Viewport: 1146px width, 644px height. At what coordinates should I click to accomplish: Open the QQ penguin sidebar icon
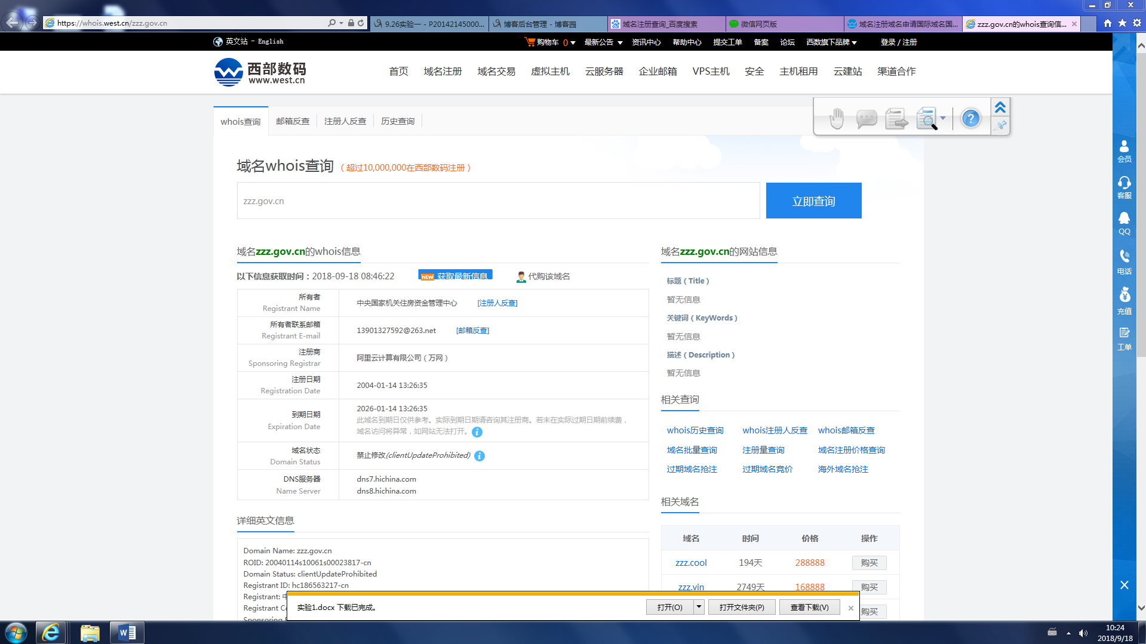point(1124,224)
